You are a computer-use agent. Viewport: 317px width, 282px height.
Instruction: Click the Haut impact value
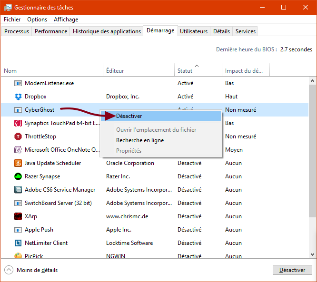tap(231, 97)
